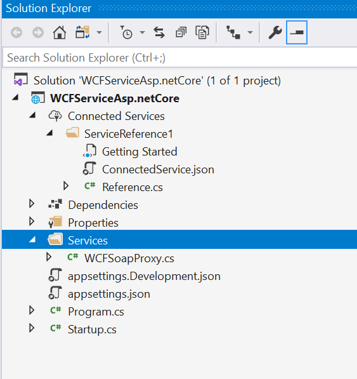Collapse All nodes with toolbar icon
357x379 pixels.
pyautogui.click(x=181, y=32)
